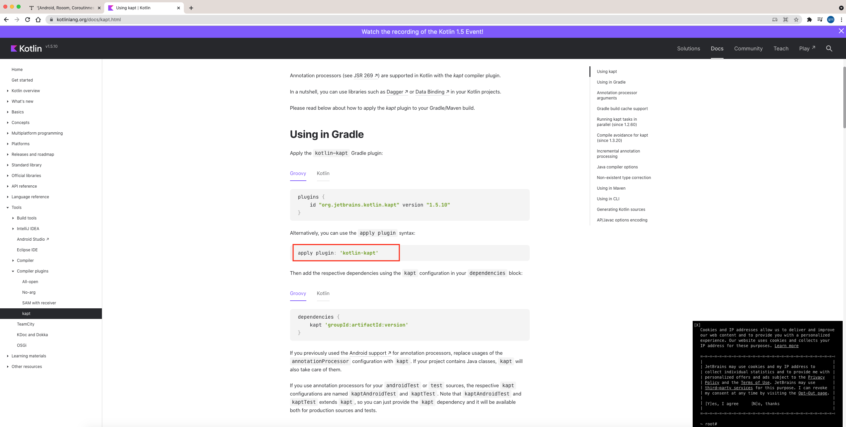Switch to Kotlin tab for plugins snippet
The height and width of the screenshot is (427, 846).
323,173
